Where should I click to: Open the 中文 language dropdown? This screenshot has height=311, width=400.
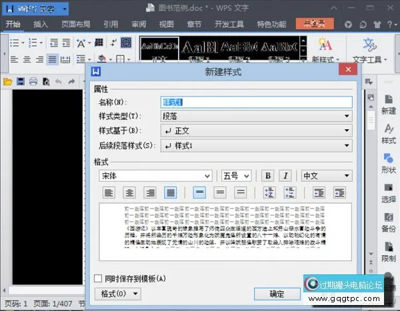327,176
